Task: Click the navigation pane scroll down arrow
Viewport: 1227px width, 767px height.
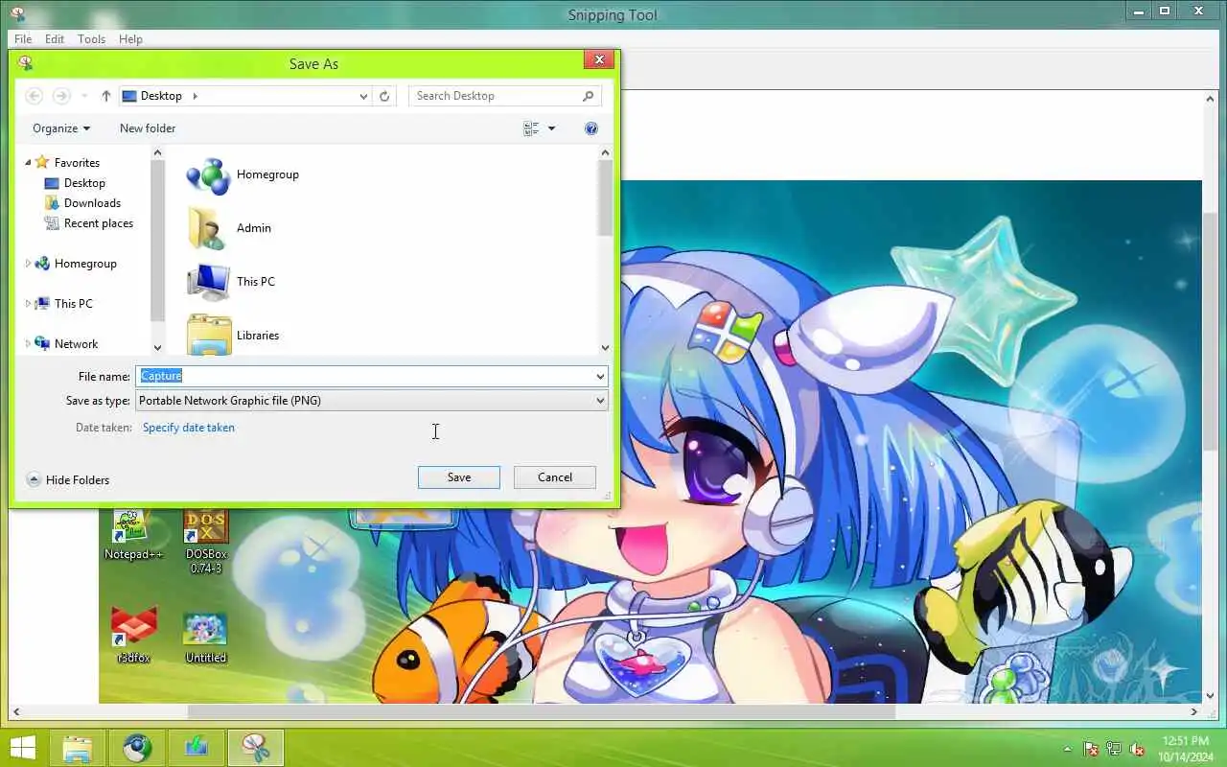Action: (158, 348)
